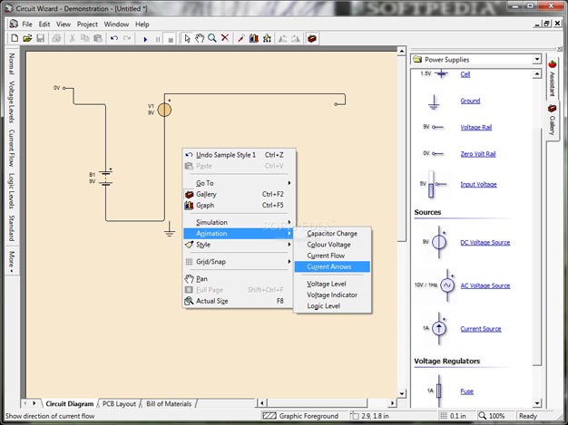Select the probe tool icon
Viewport: 568px width, 425px height.
coord(240,38)
